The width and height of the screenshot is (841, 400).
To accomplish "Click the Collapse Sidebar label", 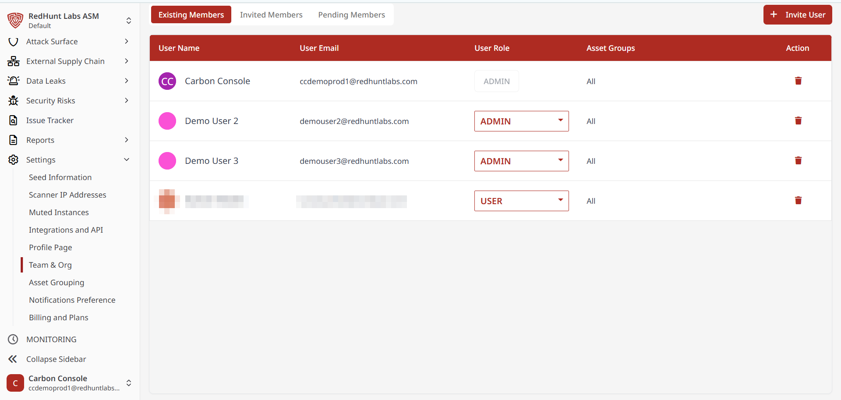I will click(56, 359).
